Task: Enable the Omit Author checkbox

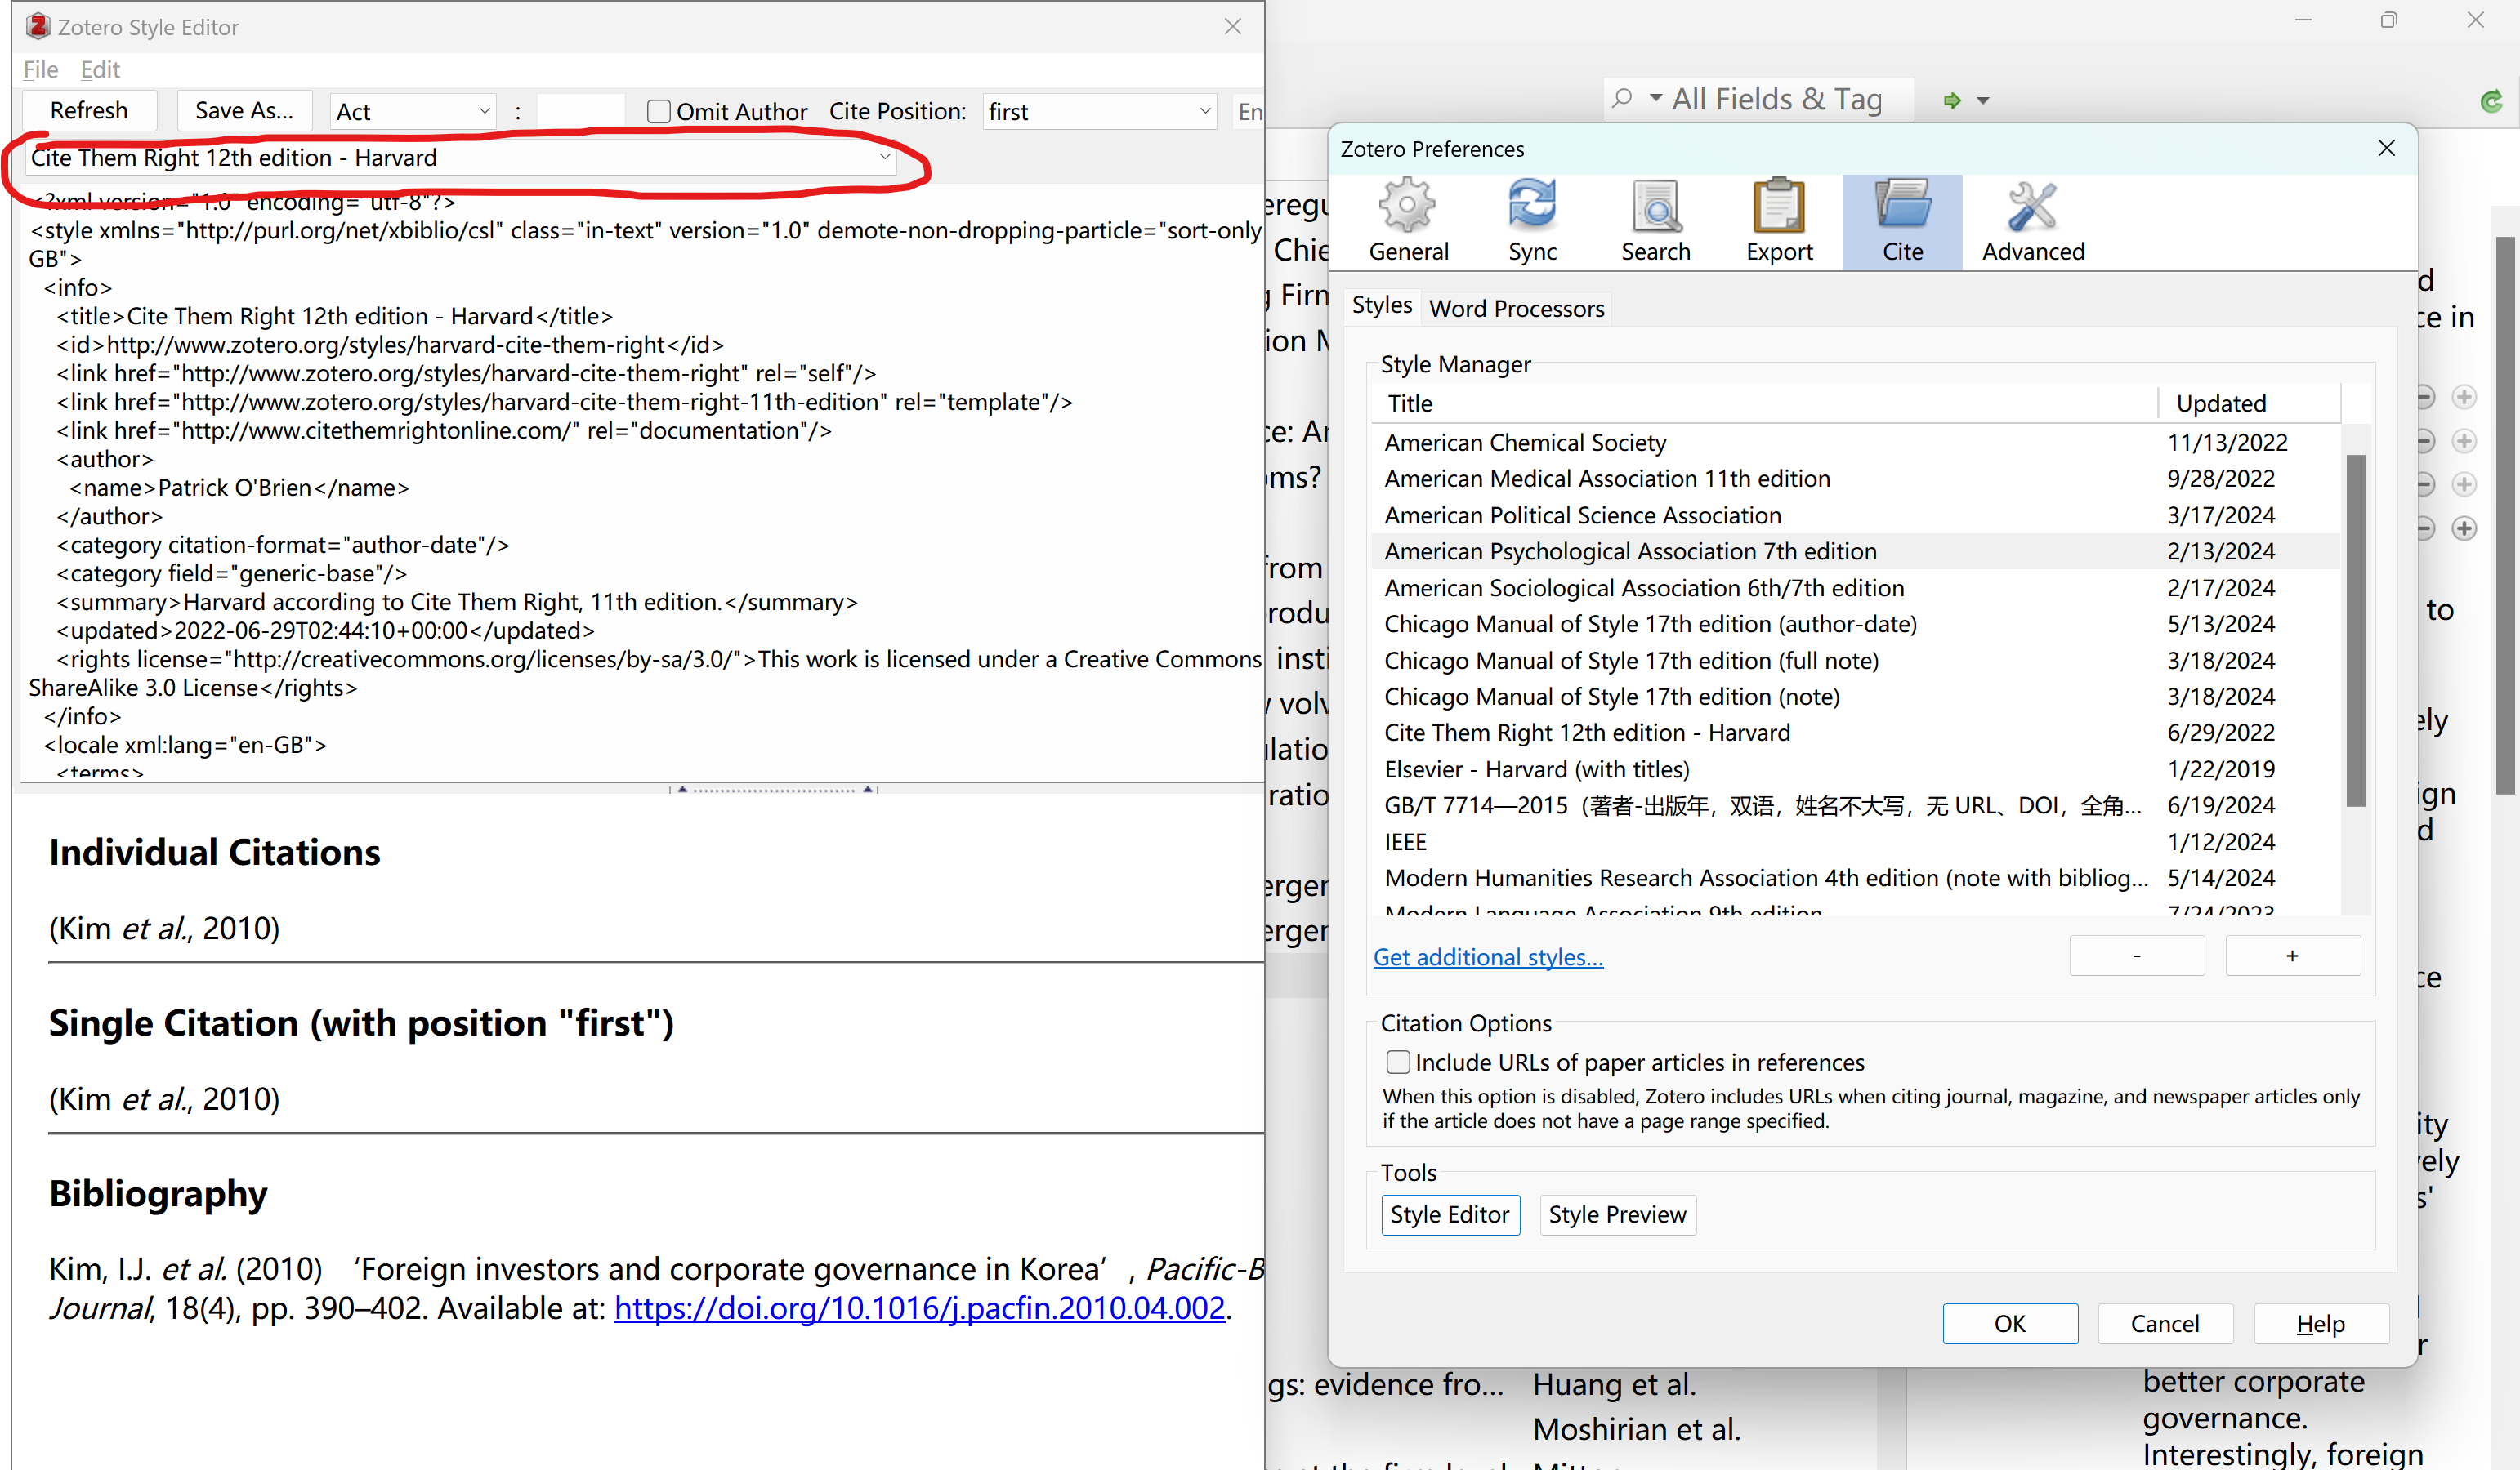Action: (x=658, y=112)
